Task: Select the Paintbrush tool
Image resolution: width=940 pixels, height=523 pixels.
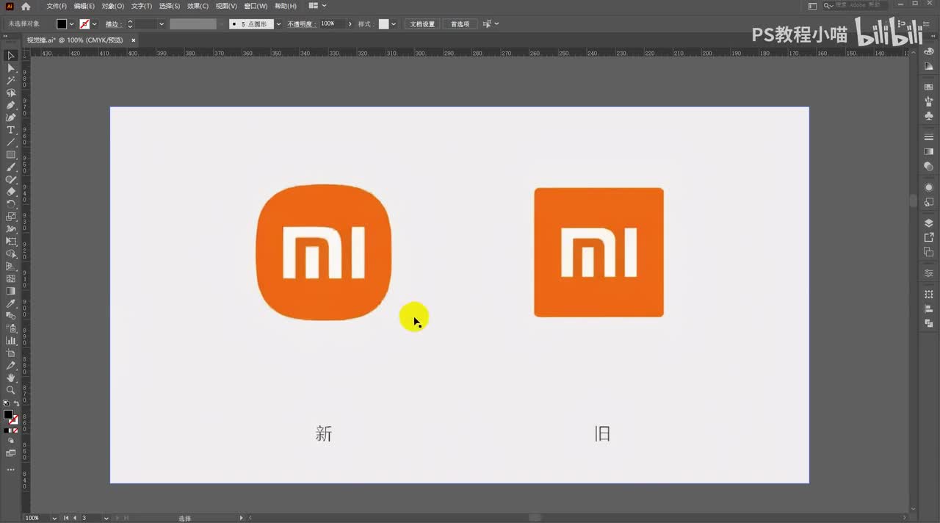Action: (11, 167)
